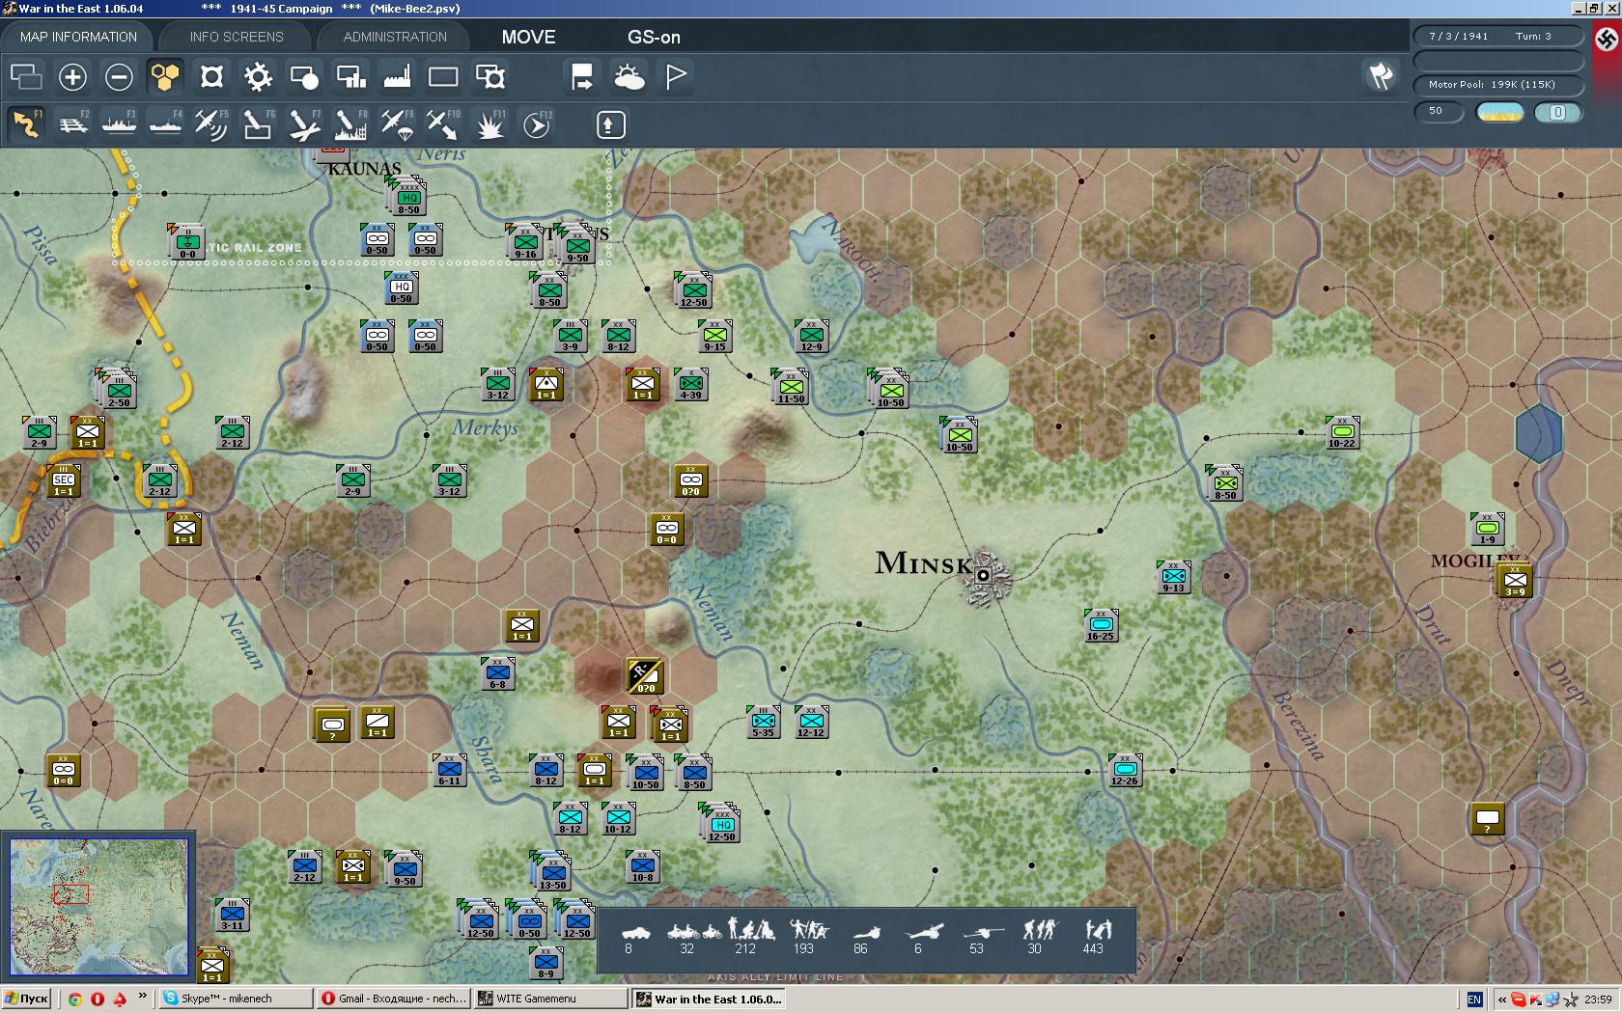Image resolution: width=1622 pixels, height=1013 pixels.
Task: Toggle the weather overlay icon
Action: pyautogui.click(x=629, y=76)
